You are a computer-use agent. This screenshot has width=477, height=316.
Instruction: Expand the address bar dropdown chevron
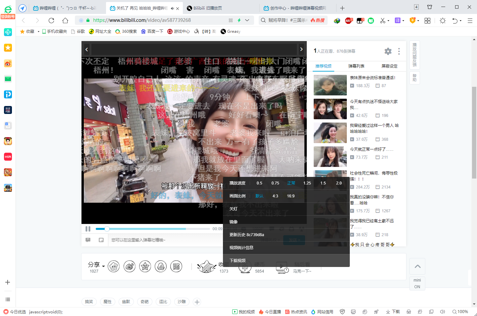click(247, 20)
